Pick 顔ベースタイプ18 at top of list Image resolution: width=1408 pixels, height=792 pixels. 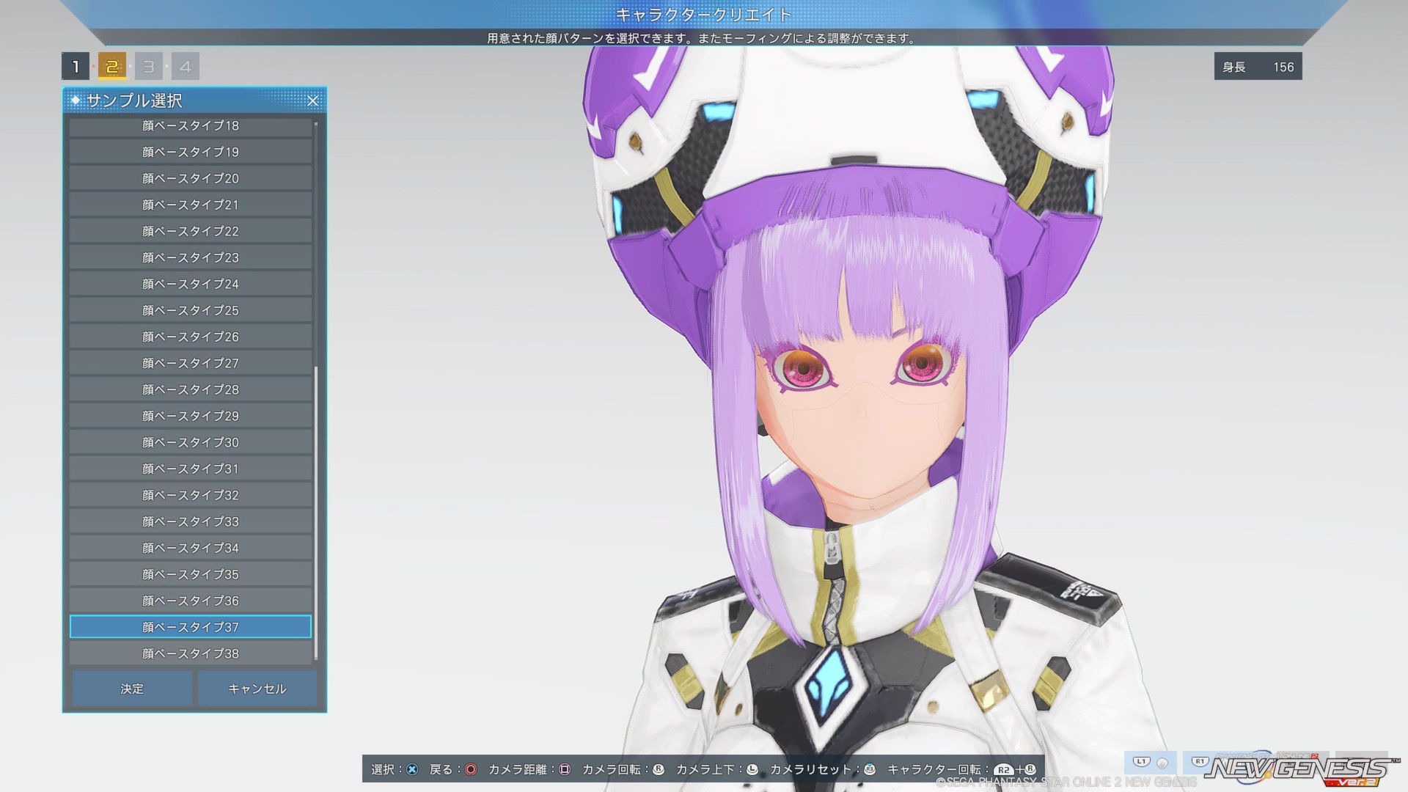coord(191,126)
